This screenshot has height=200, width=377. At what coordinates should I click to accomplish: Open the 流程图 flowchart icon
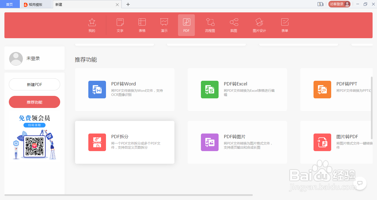[210, 25]
